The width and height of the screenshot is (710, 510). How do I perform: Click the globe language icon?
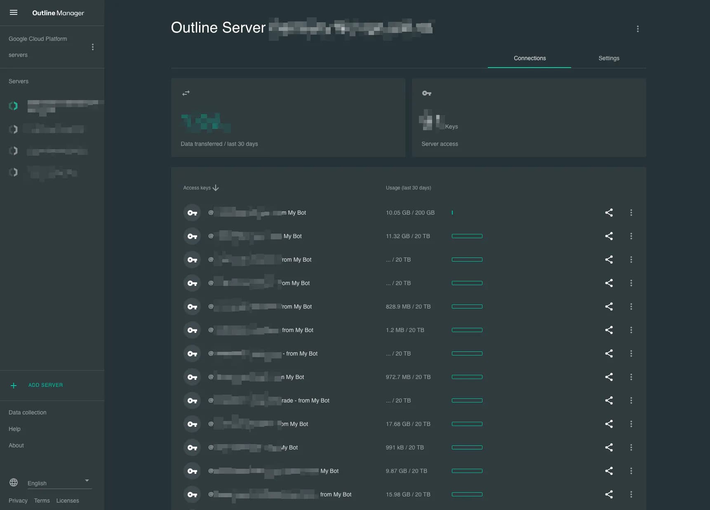(x=14, y=482)
